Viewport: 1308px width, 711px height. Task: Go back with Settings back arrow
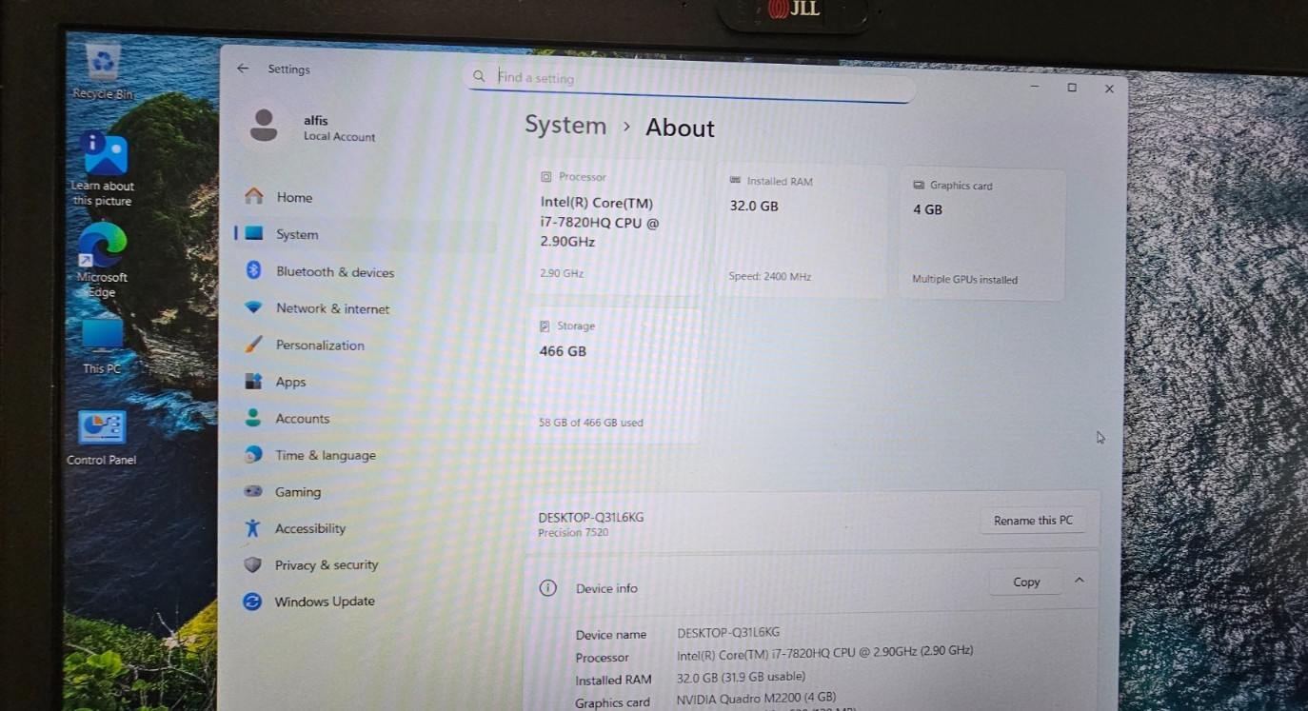tap(243, 69)
